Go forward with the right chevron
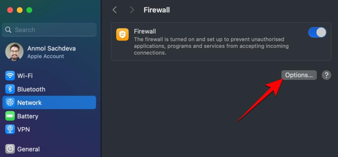The height and width of the screenshot is (157, 338). (x=132, y=10)
